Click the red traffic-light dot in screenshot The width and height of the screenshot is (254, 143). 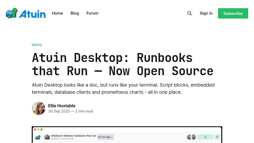click(x=35, y=129)
